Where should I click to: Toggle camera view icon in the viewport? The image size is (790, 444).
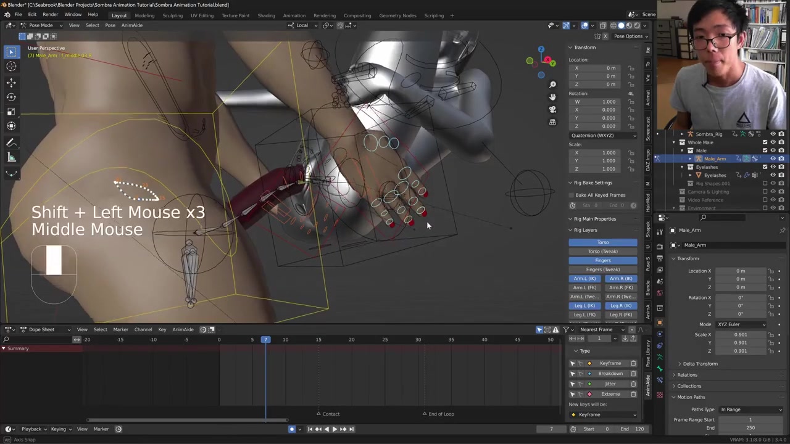(x=552, y=109)
